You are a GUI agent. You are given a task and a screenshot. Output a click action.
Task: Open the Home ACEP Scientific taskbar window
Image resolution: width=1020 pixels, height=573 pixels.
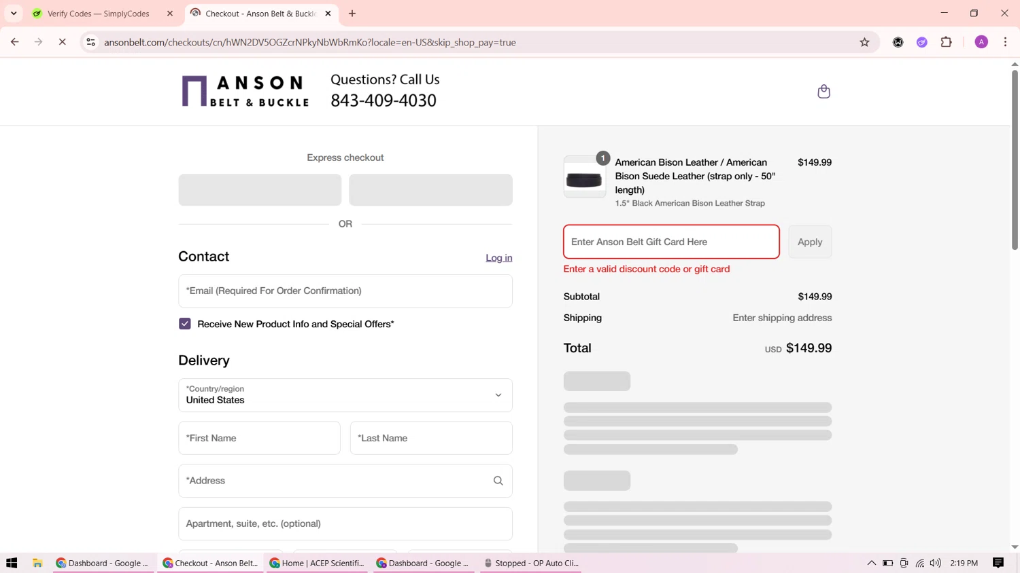point(317,563)
